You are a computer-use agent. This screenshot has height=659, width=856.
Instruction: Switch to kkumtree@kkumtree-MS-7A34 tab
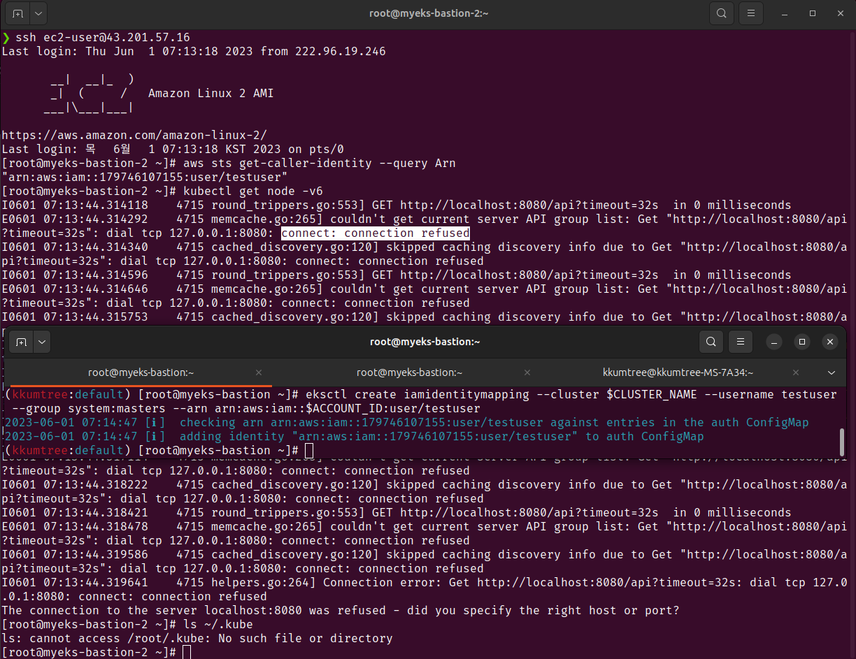(x=678, y=372)
